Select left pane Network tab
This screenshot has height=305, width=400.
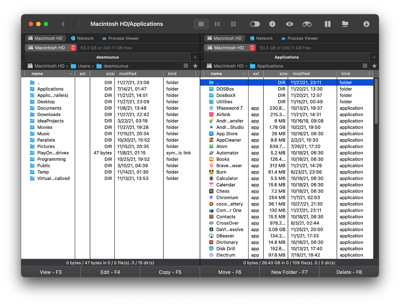[x=82, y=38]
